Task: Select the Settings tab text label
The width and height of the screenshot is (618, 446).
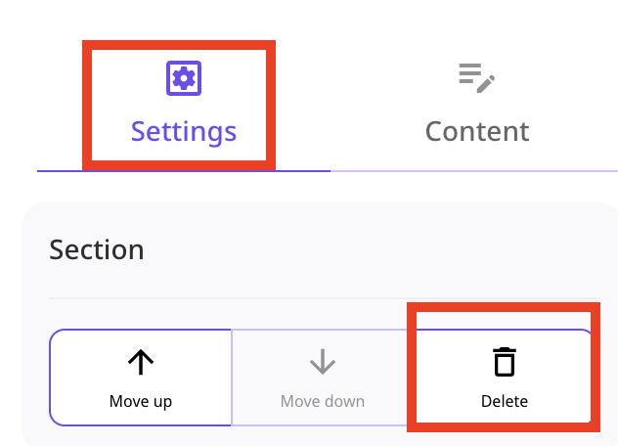Action: coord(184,132)
